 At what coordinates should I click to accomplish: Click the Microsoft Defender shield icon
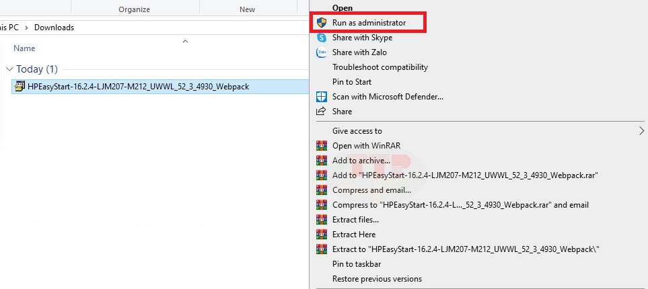(x=321, y=97)
